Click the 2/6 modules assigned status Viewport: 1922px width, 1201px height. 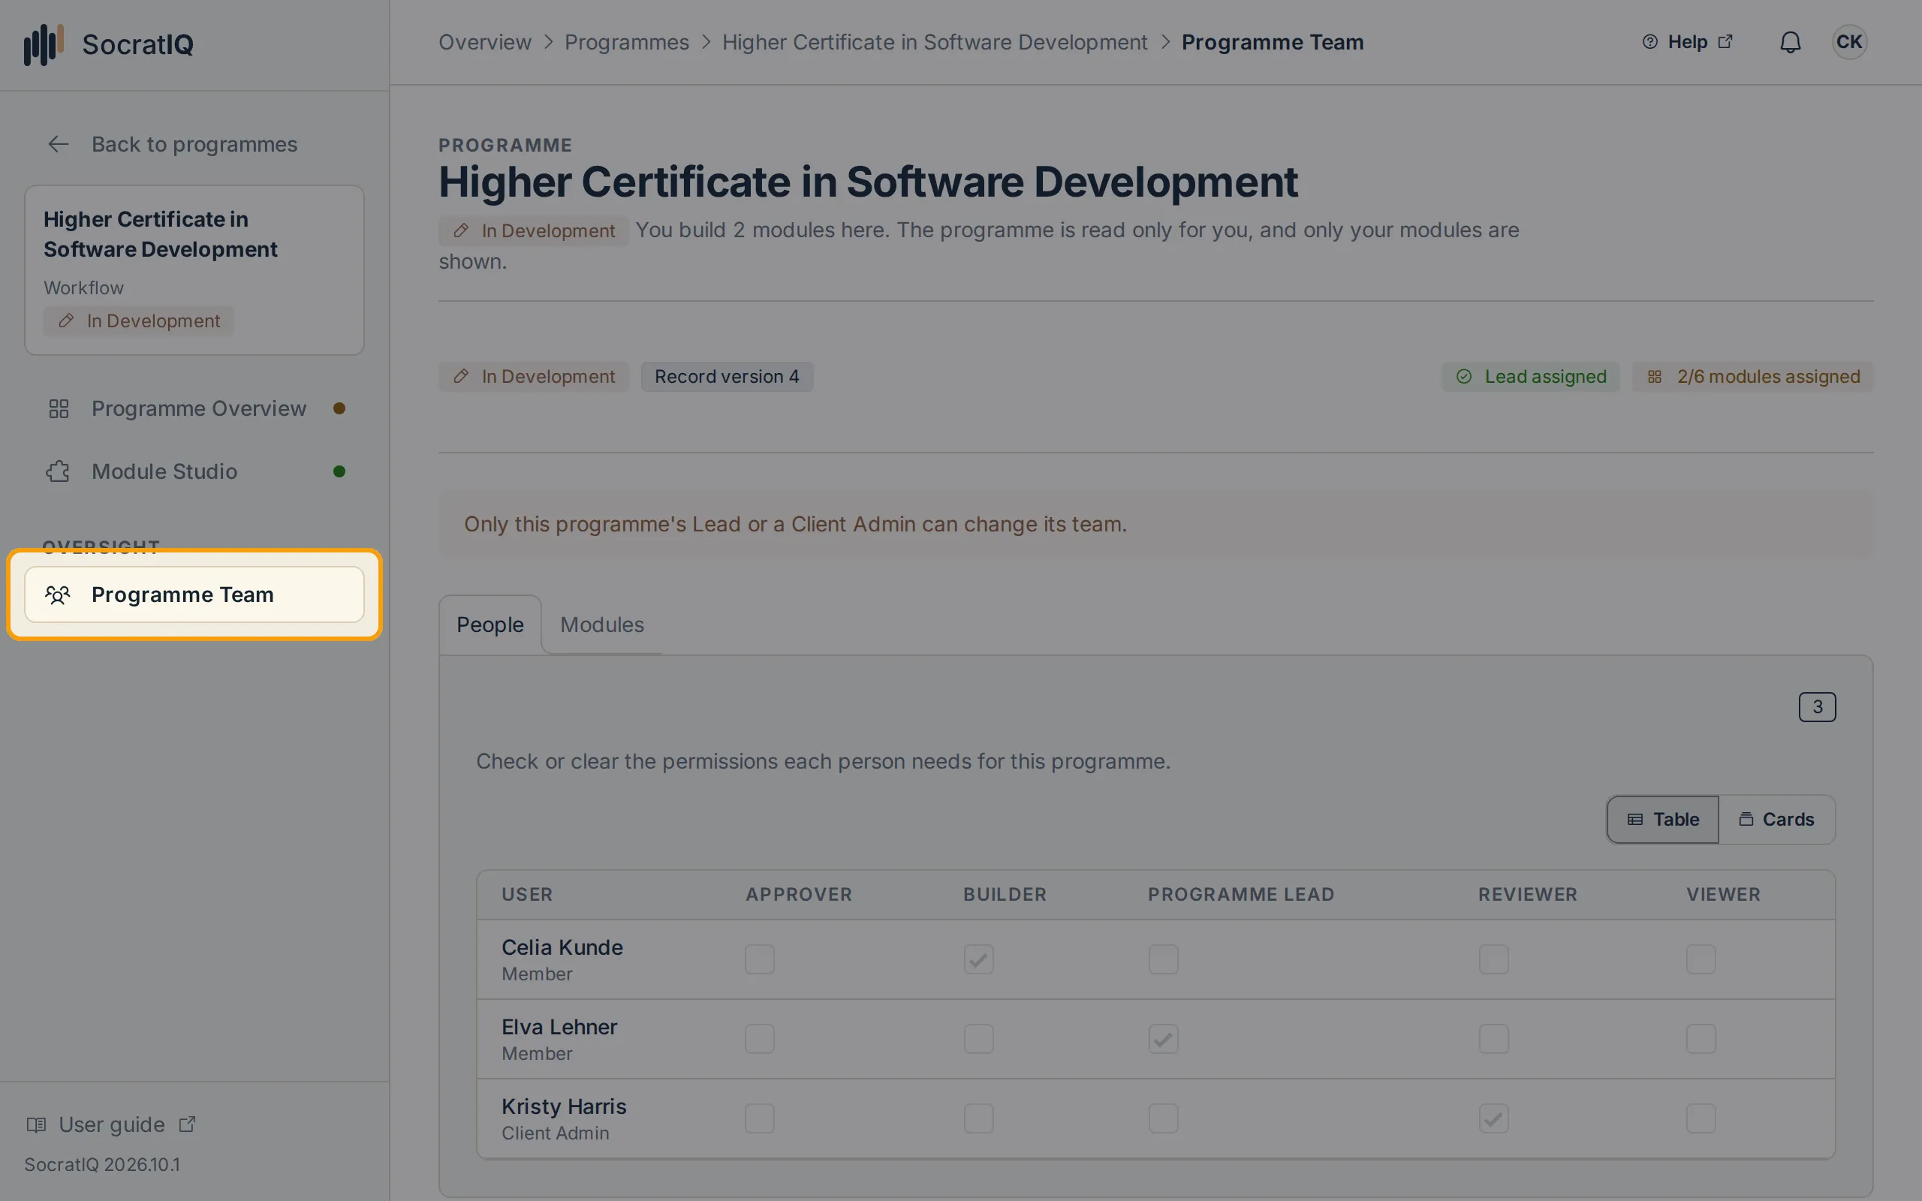pos(1752,377)
